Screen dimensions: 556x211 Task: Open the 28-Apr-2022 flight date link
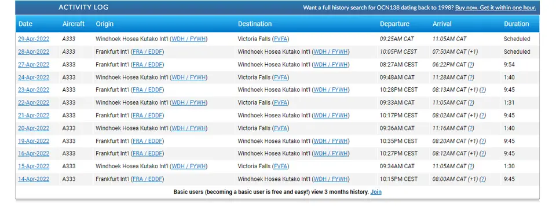point(34,51)
